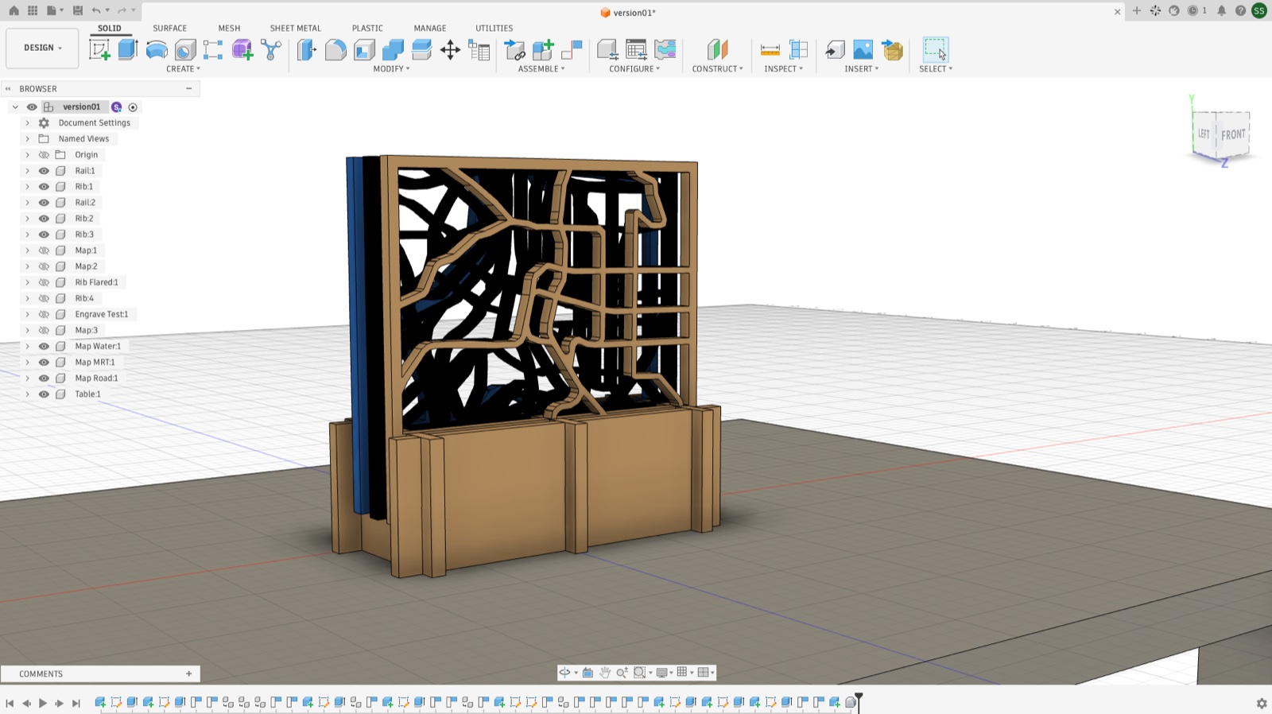This screenshot has width=1272, height=714.
Task: Hide the Map Water:1 component
Action: [x=44, y=346]
